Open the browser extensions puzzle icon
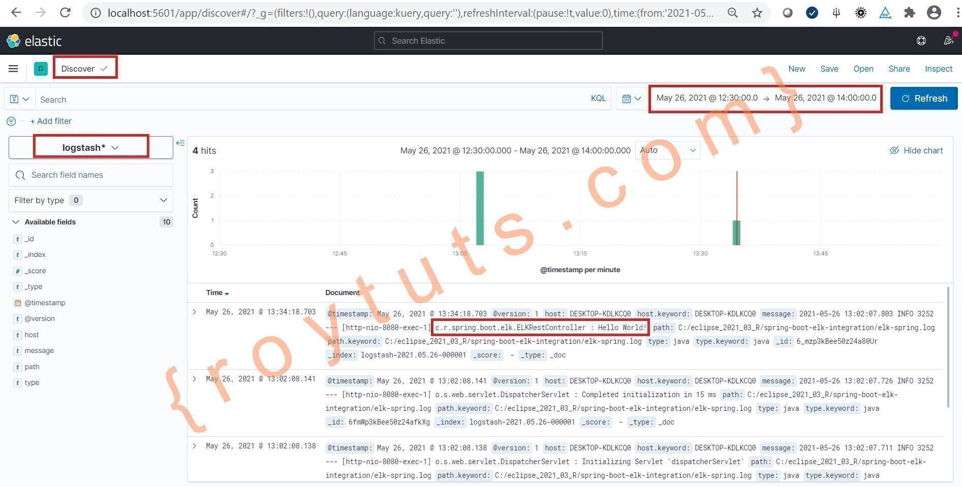The height and width of the screenshot is (487, 962). [910, 13]
